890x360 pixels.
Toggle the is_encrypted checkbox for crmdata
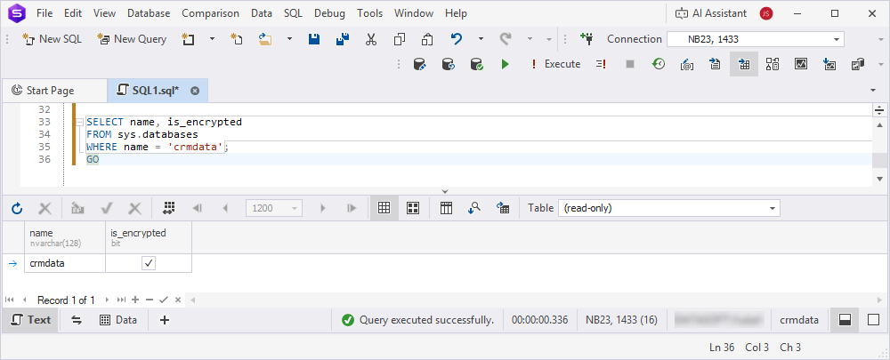[149, 263]
